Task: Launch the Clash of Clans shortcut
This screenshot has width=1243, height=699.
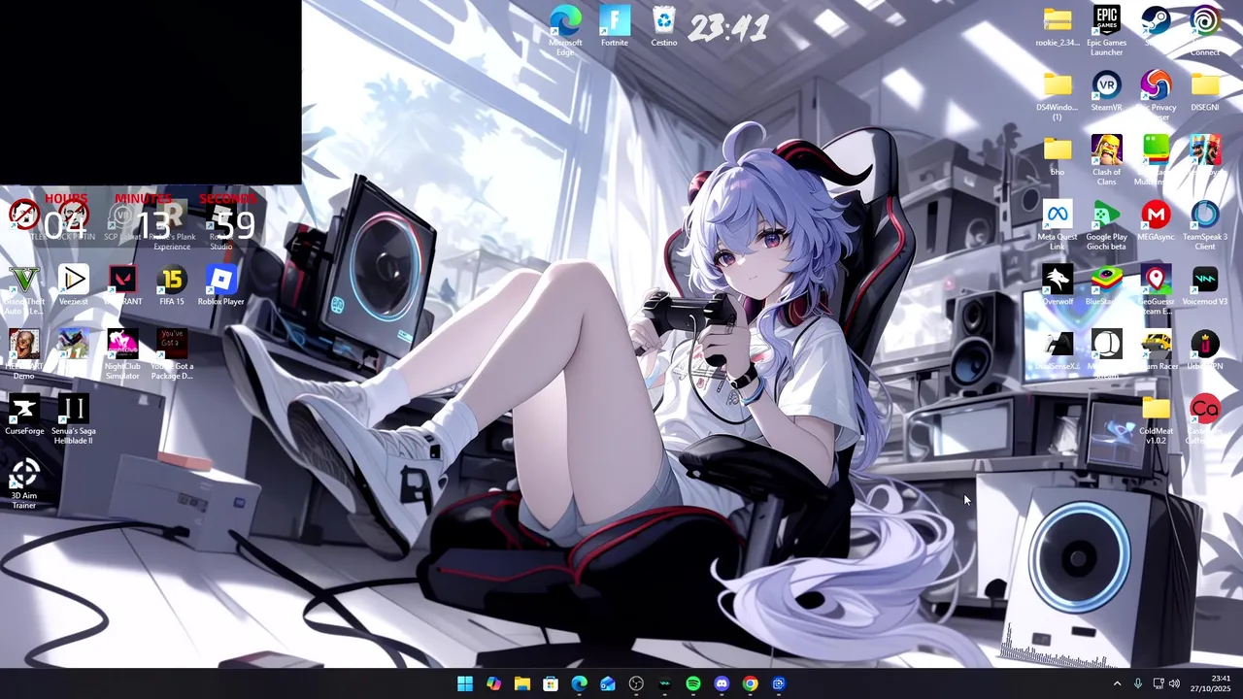Action: [1106, 160]
